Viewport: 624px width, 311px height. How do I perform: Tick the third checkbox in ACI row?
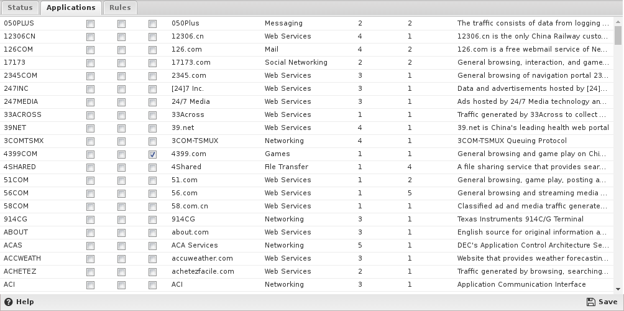pos(152,285)
